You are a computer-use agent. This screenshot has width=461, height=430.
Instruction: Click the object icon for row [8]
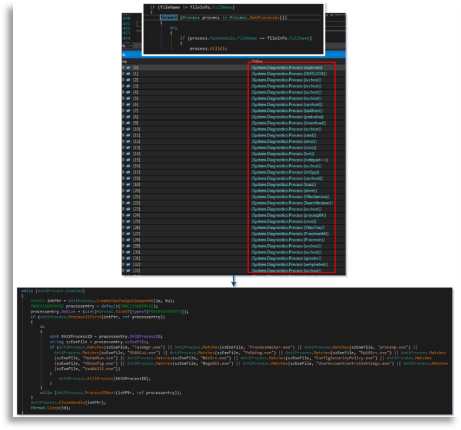coord(128,116)
